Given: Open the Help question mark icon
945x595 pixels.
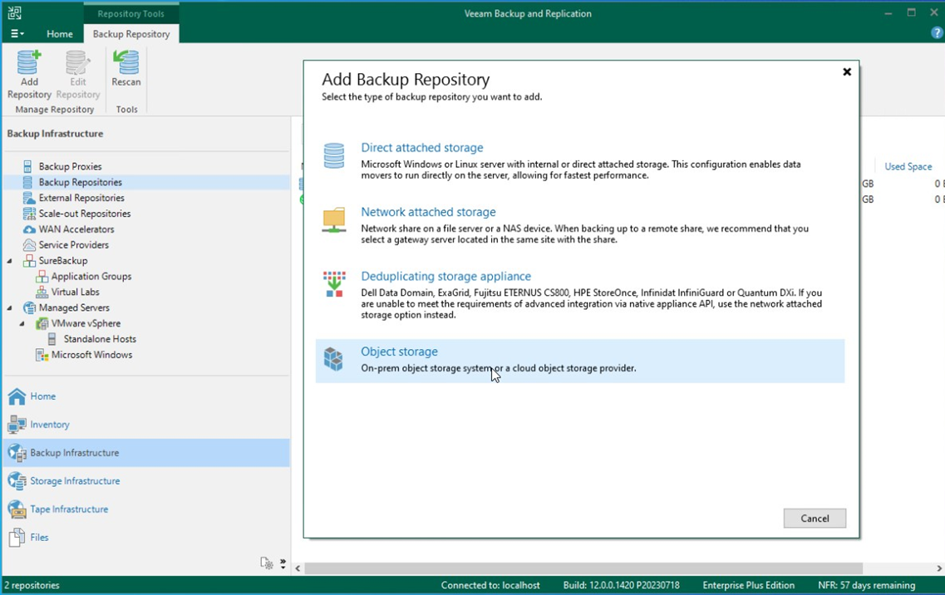Looking at the screenshot, I should click(937, 33).
